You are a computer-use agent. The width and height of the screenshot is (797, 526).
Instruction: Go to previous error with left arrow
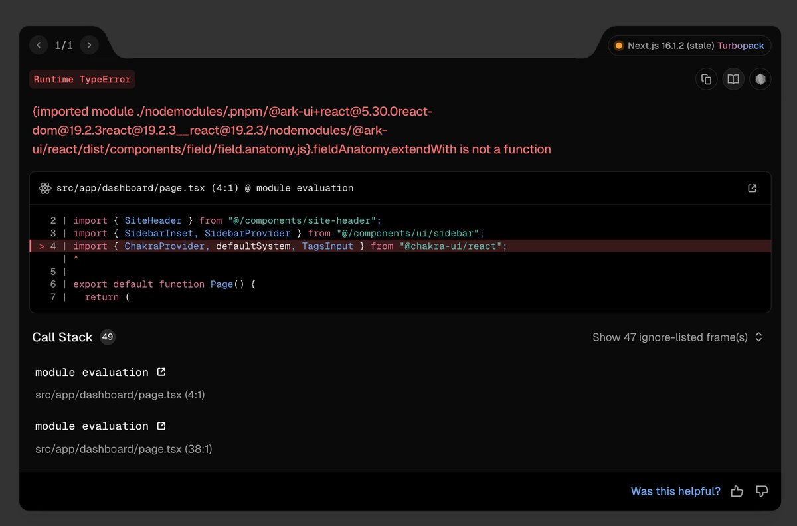(39, 45)
